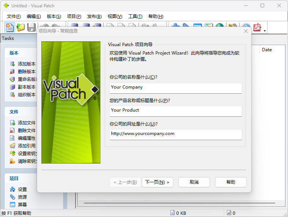Image resolution: width=288 pixels, height=217 pixels.
Task: Click the < 上一步(B) button
Action: tap(125, 182)
